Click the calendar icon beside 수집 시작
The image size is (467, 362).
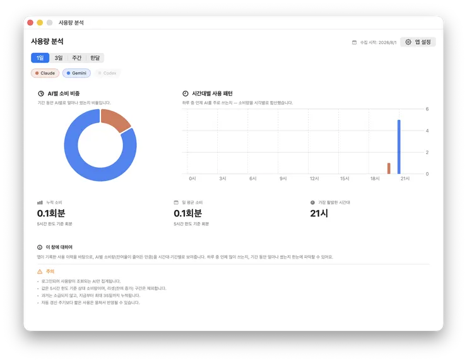tap(354, 43)
